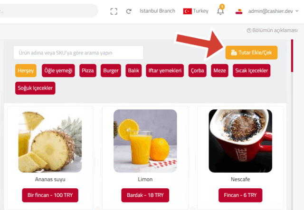
Task: Click the refresh page icon
Action: tap(129, 11)
